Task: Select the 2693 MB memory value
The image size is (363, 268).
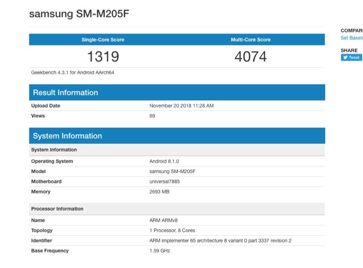Action: click(x=159, y=192)
